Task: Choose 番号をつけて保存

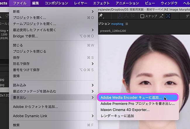Action: pos(53,70)
